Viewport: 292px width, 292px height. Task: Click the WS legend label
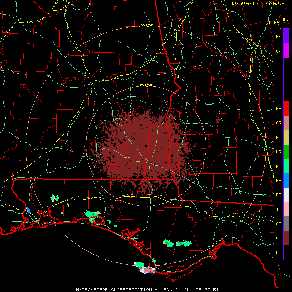click(x=278, y=180)
